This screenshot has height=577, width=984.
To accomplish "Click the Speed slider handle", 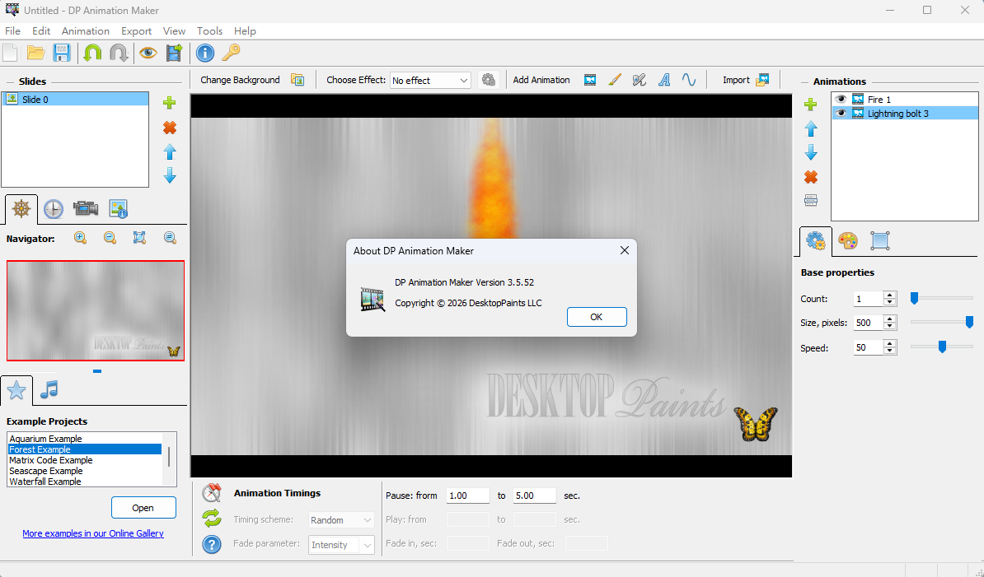I will coord(942,347).
